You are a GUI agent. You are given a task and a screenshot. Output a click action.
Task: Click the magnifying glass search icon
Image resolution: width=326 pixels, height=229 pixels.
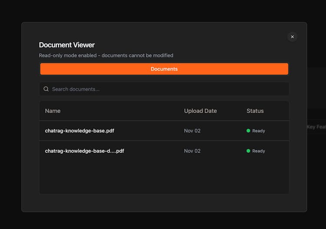(46, 89)
